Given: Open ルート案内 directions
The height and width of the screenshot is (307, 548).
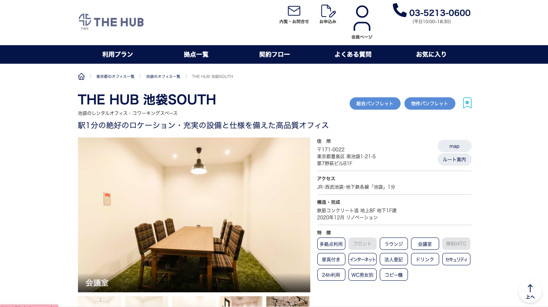Looking at the screenshot, I should [455, 159].
